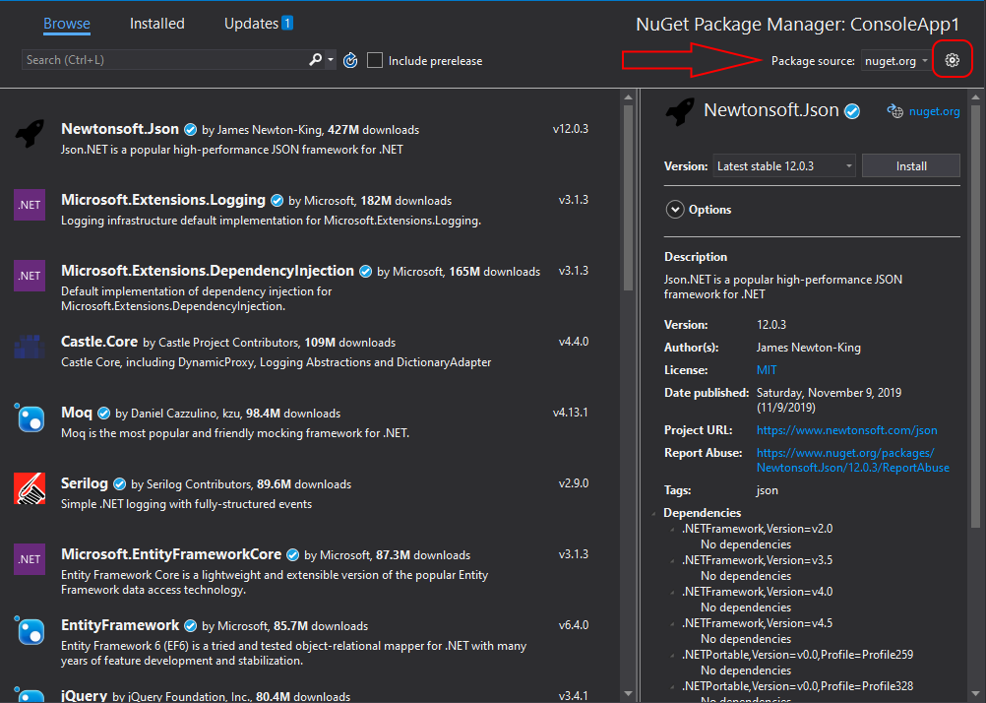Open package source settings via gear icon
The width and height of the screenshot is (986, 703).
coord(953,59)
